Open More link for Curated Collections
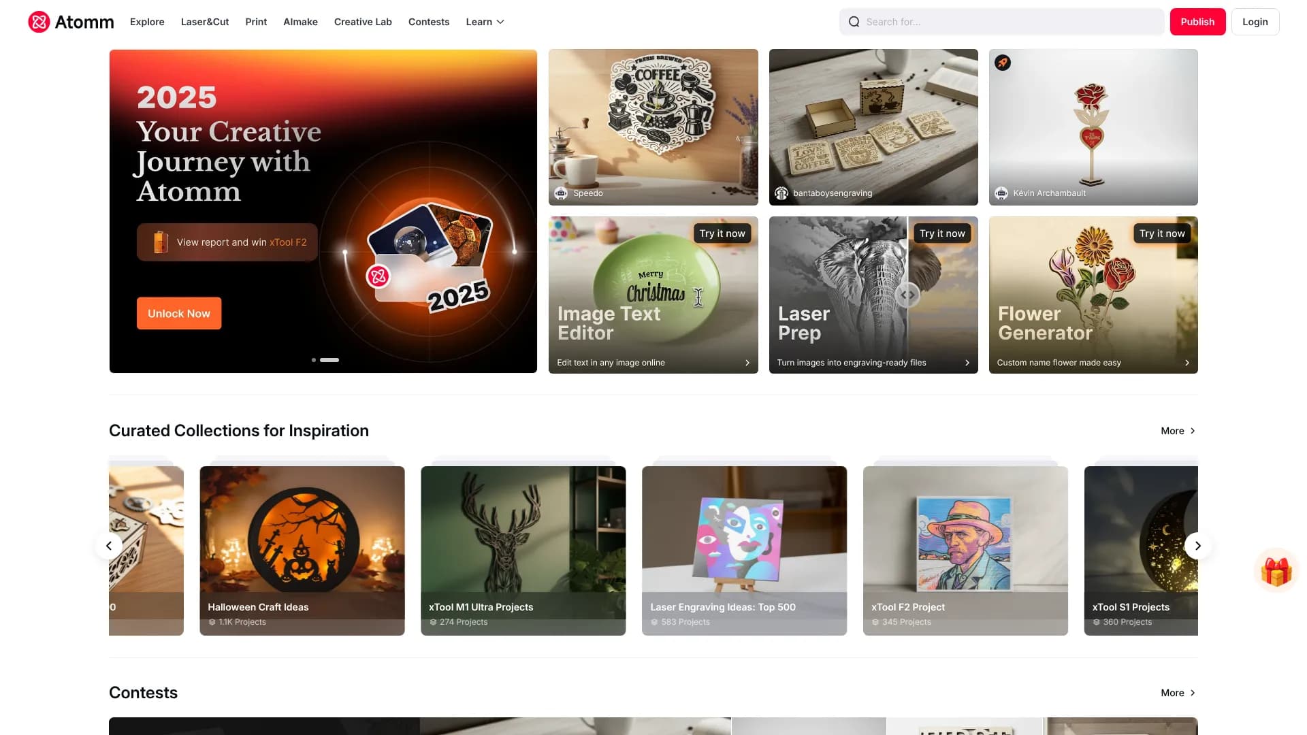 point(1178,431)
